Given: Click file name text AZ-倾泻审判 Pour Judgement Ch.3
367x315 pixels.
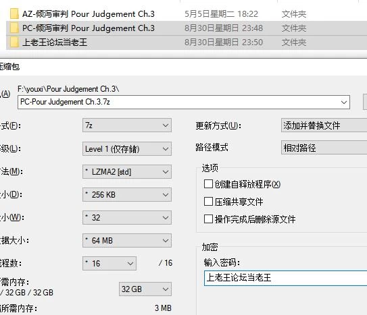Looking at the screenshot, I should coord(89,14).
